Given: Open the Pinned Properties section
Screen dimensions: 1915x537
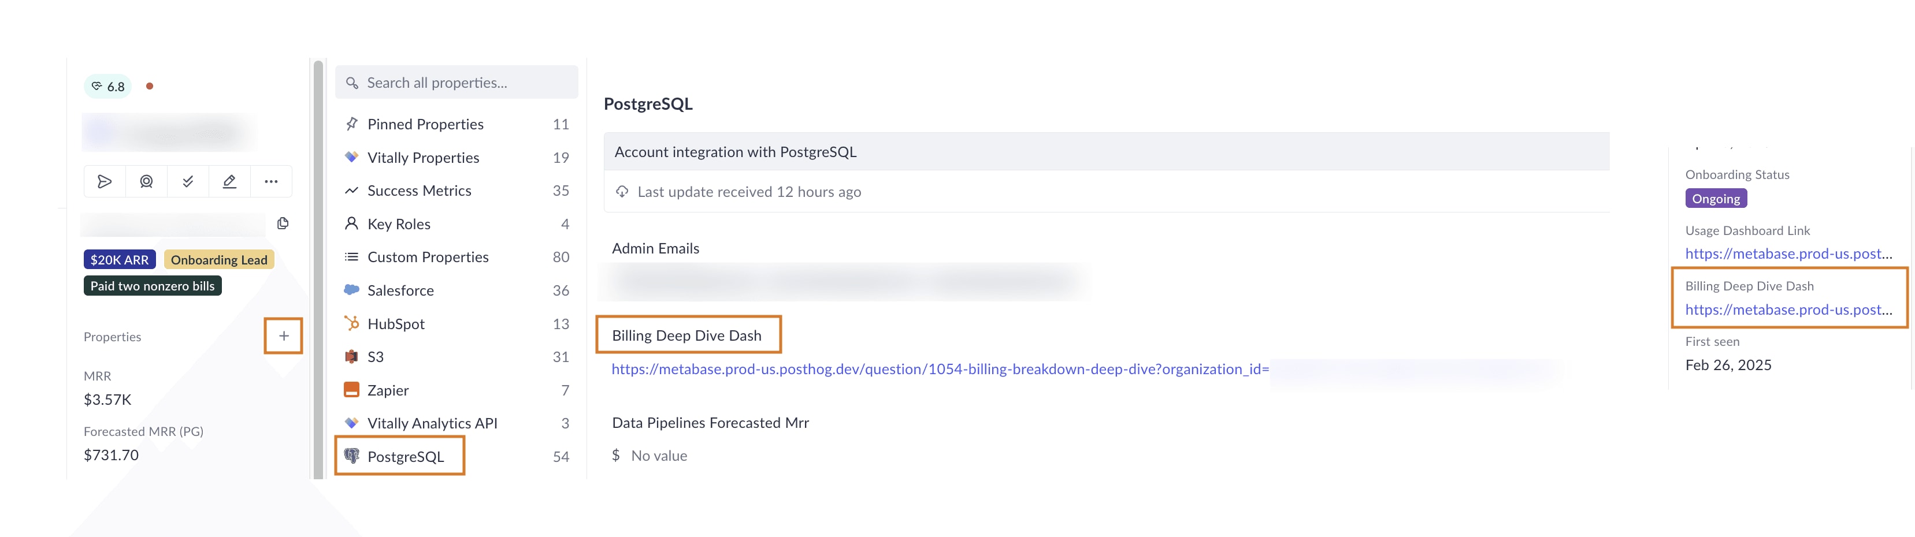Looking at the screenshot, I should pyautogui.click(x=425, y=124).
